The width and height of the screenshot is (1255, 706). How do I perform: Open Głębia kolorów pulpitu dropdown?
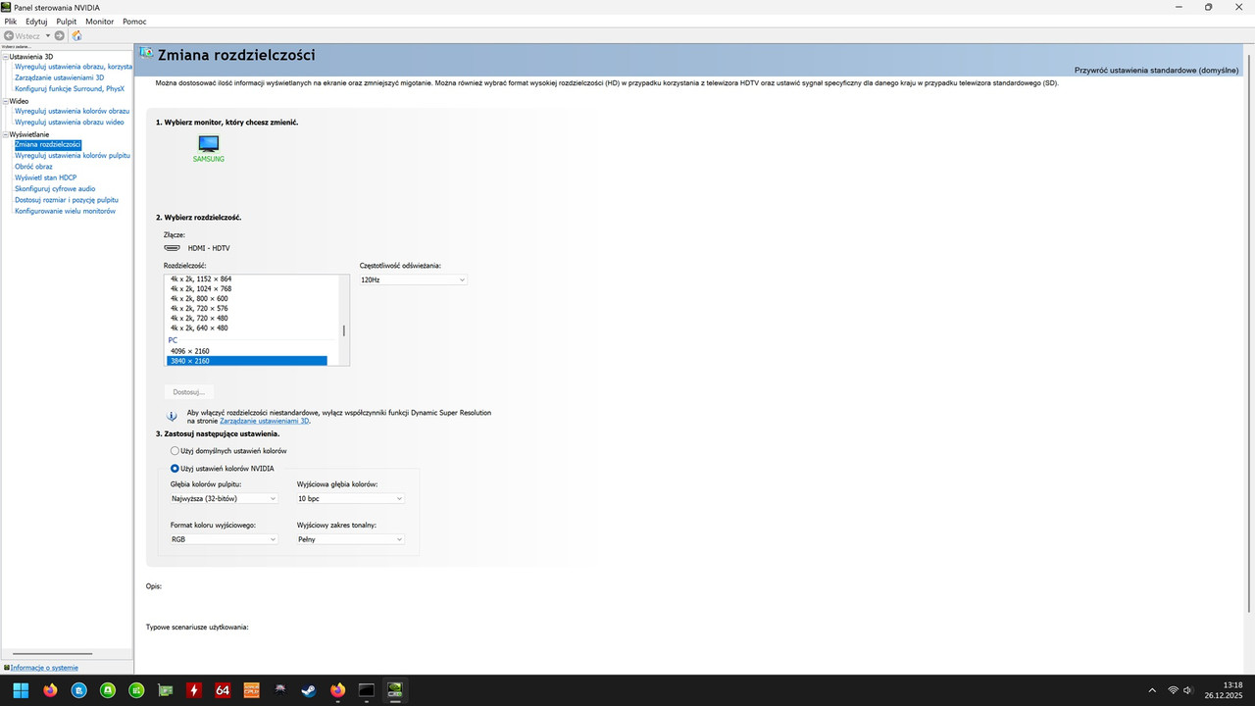tap(224, 498)
